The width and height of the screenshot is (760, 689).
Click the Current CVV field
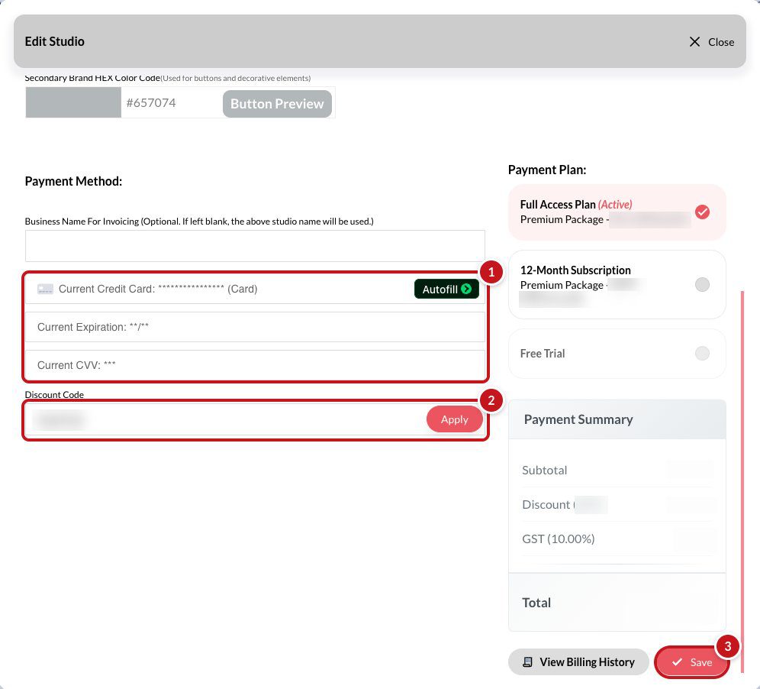(255, 365)
